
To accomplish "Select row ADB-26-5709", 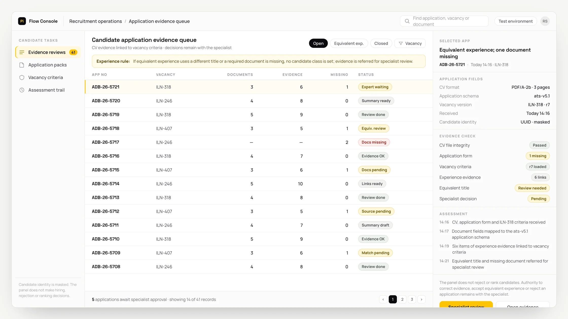I will pos(259,253).
